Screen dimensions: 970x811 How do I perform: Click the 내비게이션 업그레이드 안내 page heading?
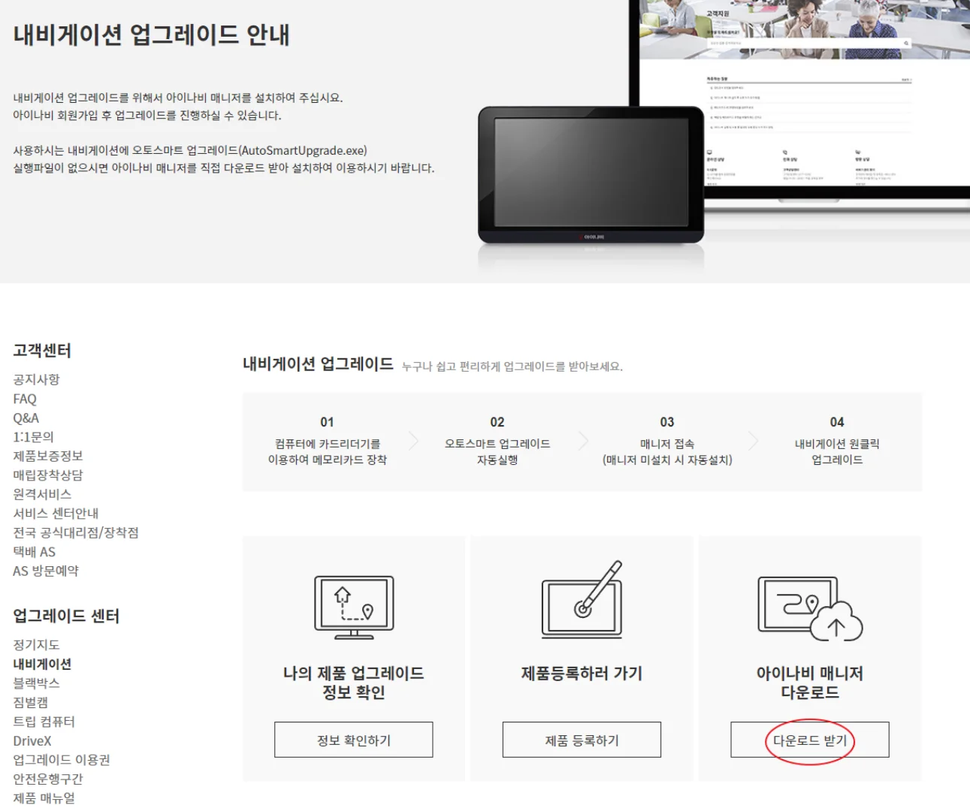tap(151, 35)
